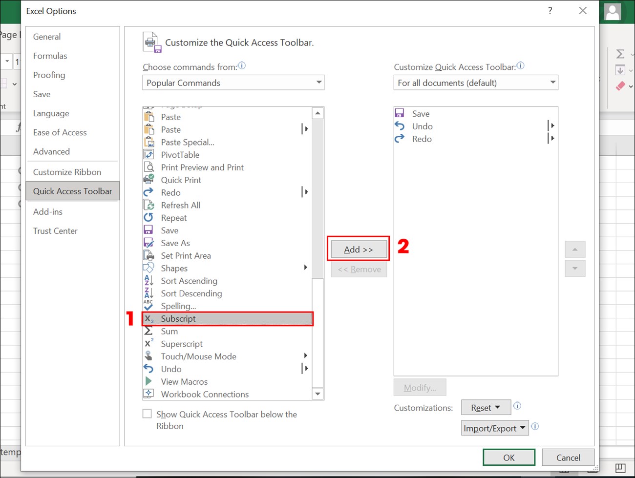Image resolution: width=635 pixels, height=478 pixels.
Task: Click the Modify... button
Action: pos(420,388)
